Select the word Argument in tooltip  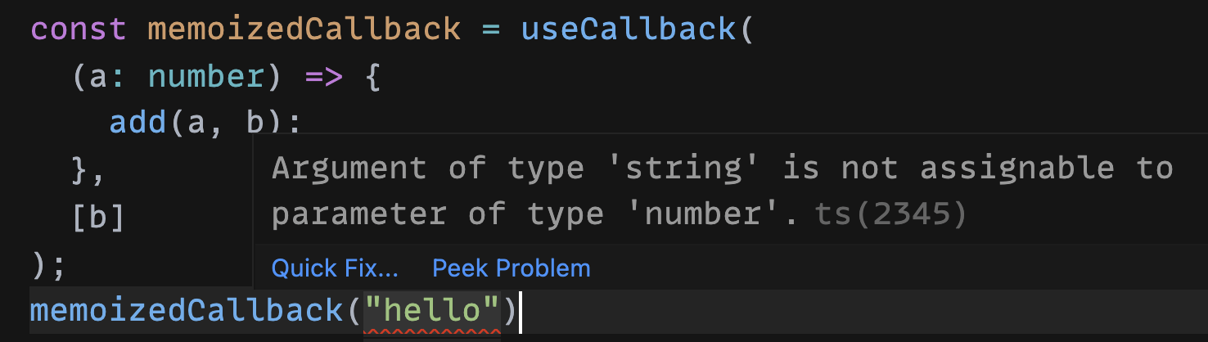pyautogui.click(x=349, y=169)
